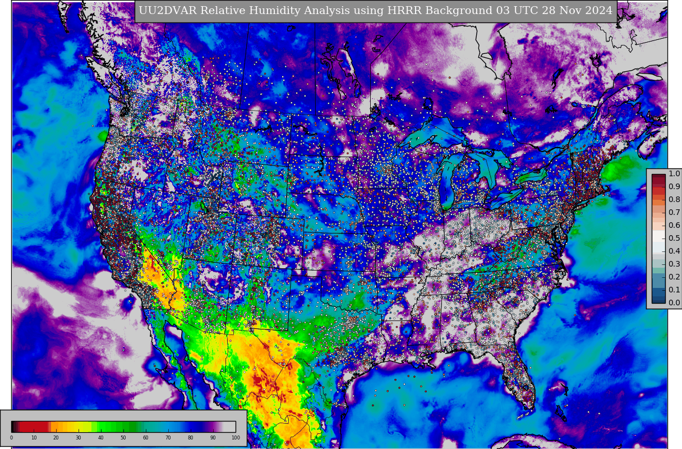Image resolution: width=682 pixels, height=449 pixels.
Task: Pick the teal swatch near 0.25 on right legend
Action: [x=658, y=271]
